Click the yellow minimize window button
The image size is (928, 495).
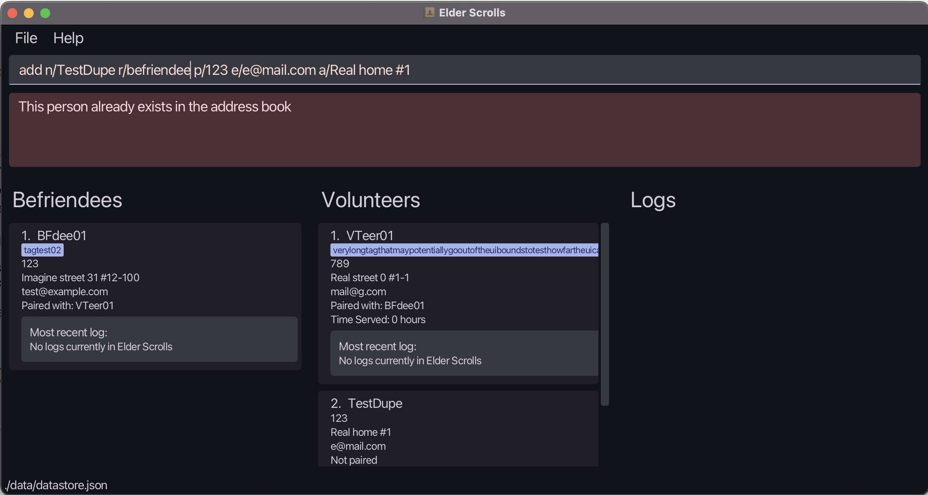29,13
